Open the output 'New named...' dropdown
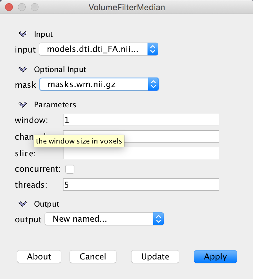Screen dimensions: 253x279 click(104, 219)
